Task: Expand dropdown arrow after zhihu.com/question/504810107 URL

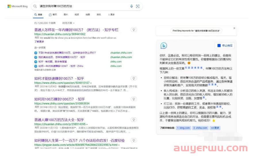Action: coord(91,83)
